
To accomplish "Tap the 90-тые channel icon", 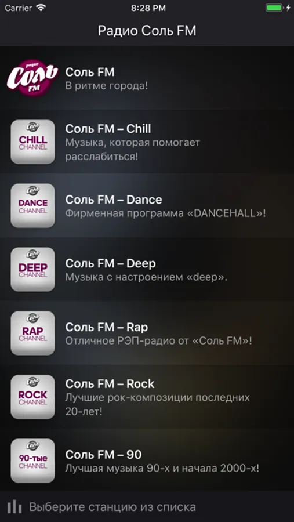I will pos(32,461).
